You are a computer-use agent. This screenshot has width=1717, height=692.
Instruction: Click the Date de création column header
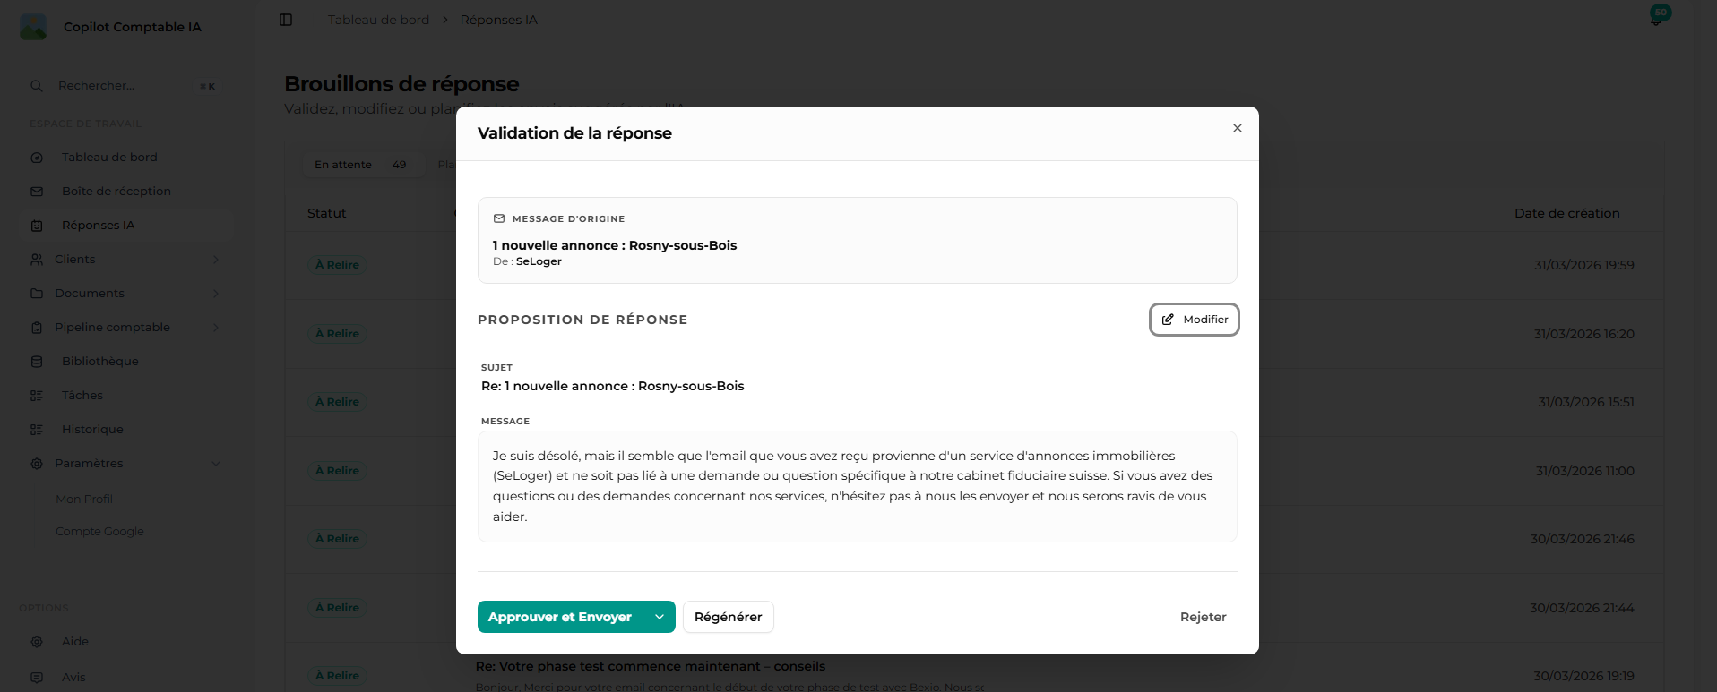tap(1566, 213)
